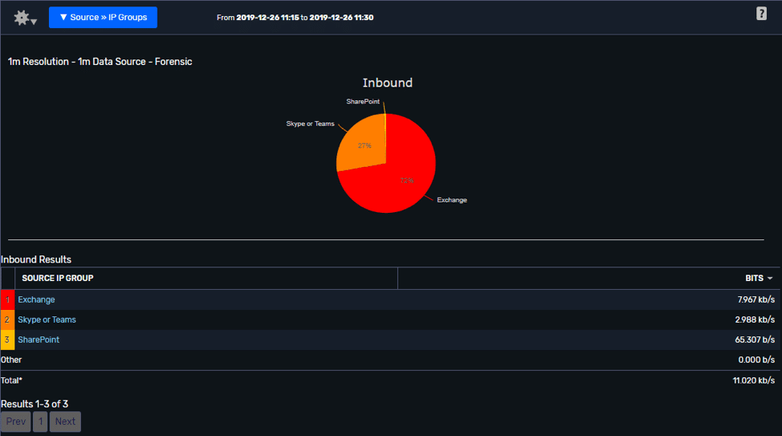Click the SOURCE IP GROUP column header

click(x=57, y=279)
